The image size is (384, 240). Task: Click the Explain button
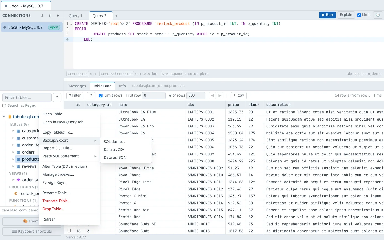pyautogui.click(x=346, y=15)
